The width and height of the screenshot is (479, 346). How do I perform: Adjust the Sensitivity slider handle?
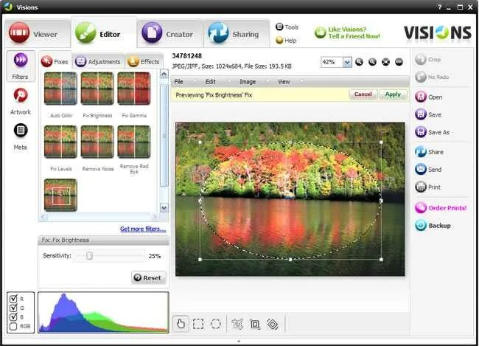(x=89, y=255)
